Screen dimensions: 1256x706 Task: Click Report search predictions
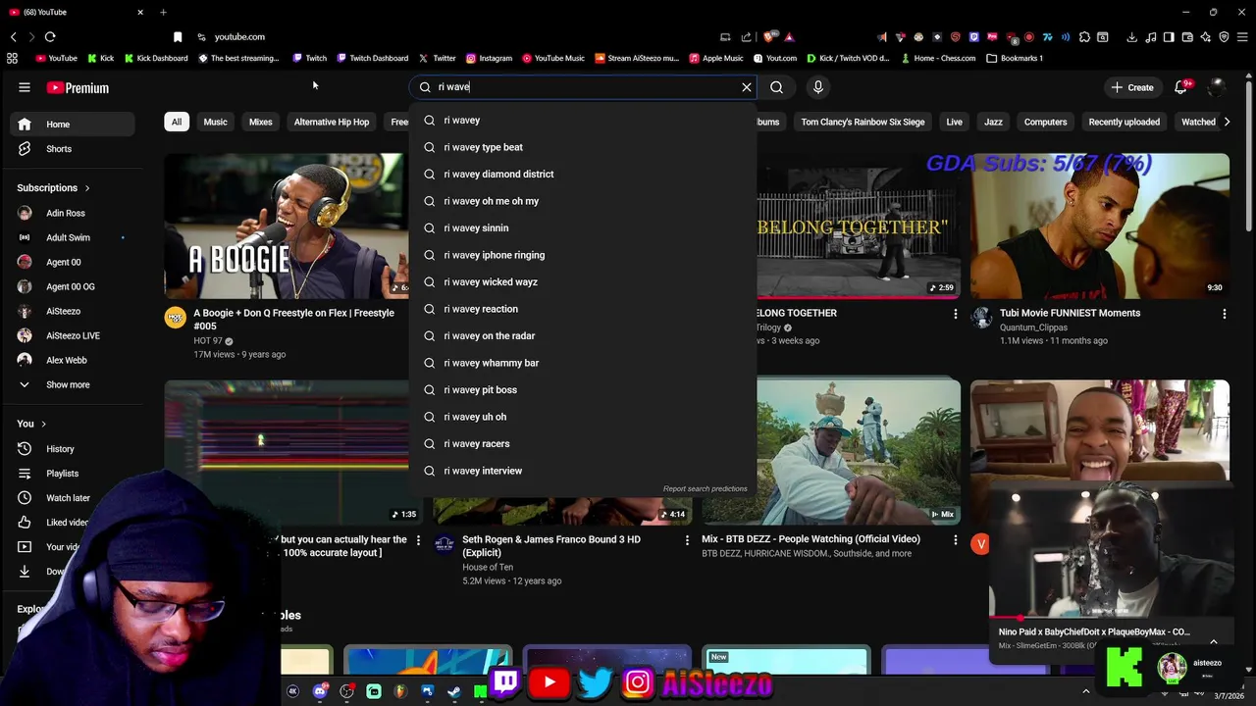pos(705,488)
